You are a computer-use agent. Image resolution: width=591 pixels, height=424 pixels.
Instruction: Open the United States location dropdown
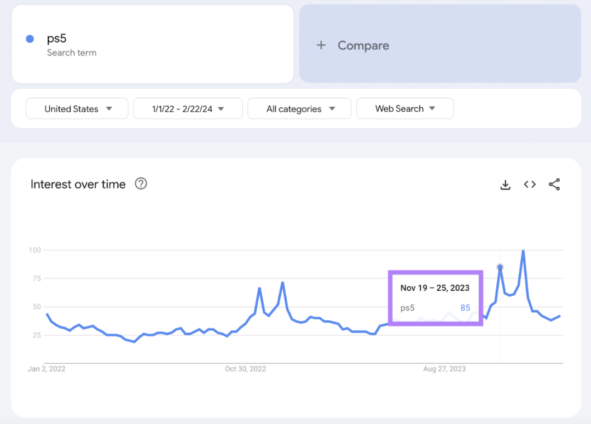[x=77, y=108]
